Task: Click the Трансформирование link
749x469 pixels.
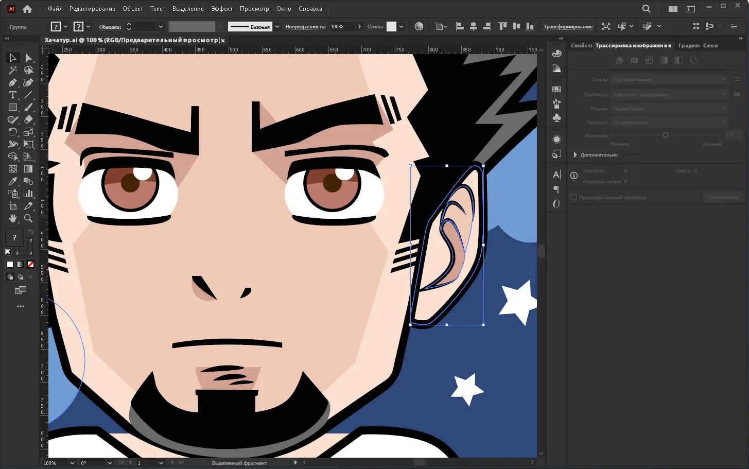Action: [x=568, y=26]
